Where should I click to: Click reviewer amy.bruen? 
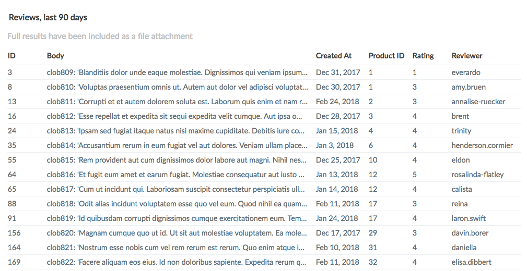(x=469, y=87)
